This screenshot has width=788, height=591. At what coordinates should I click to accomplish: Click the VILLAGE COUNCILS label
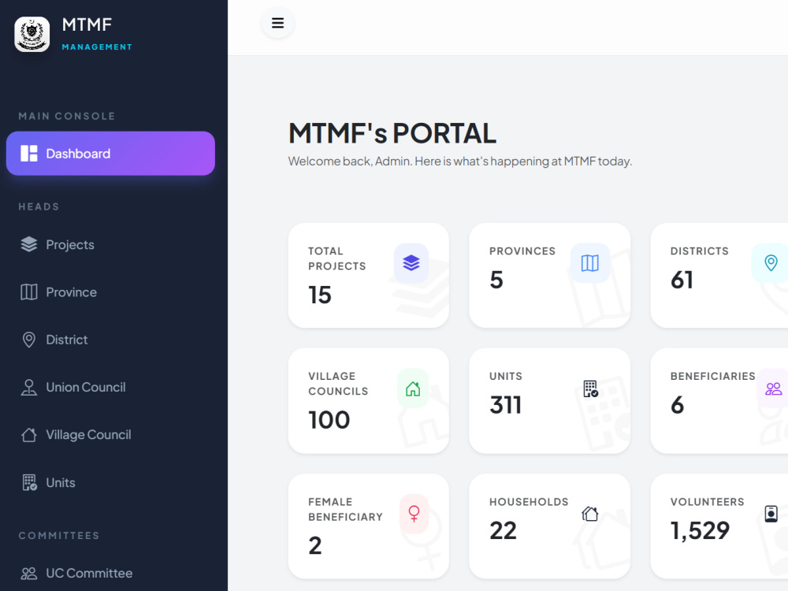point(338,384)
